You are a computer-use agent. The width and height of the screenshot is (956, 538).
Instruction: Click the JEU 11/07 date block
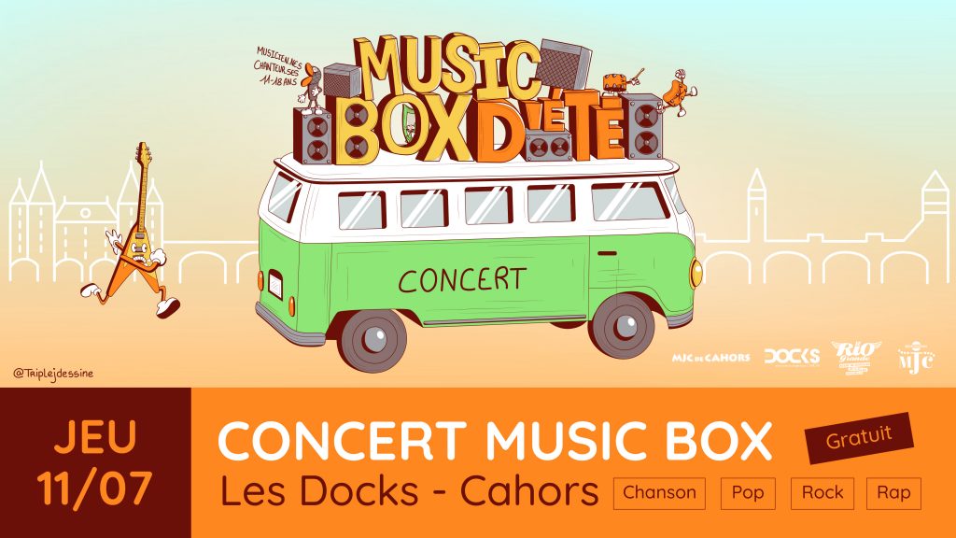(95, 463)
